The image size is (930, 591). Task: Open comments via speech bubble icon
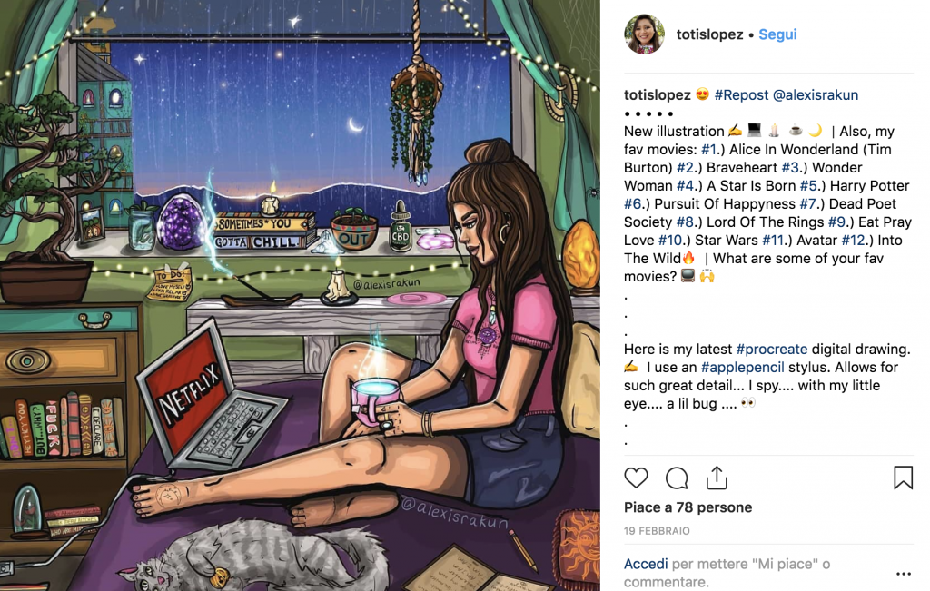pos(676,478)
